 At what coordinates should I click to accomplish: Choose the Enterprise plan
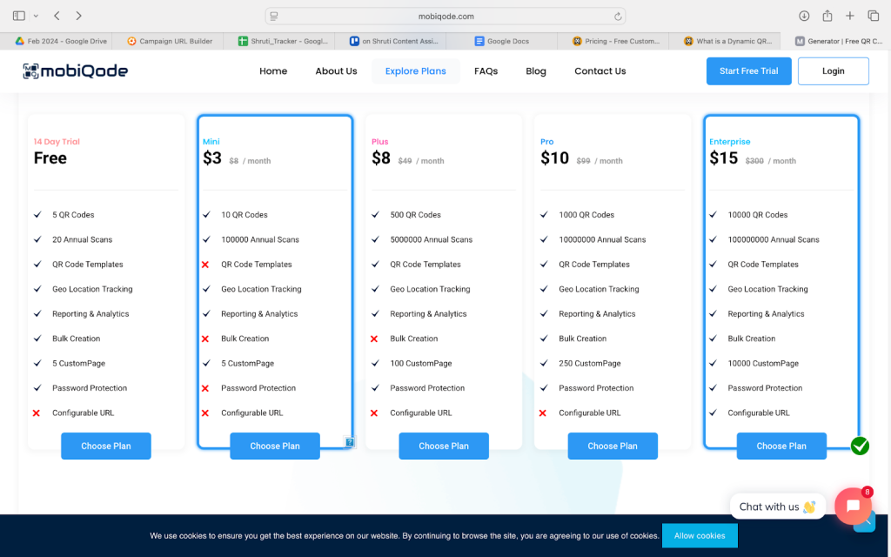(x=780, y=446)
